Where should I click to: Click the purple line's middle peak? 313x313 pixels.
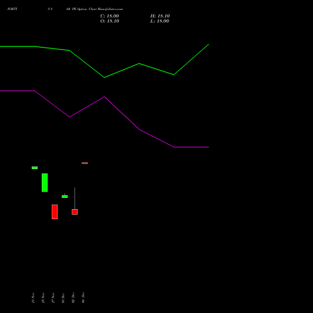105,97
